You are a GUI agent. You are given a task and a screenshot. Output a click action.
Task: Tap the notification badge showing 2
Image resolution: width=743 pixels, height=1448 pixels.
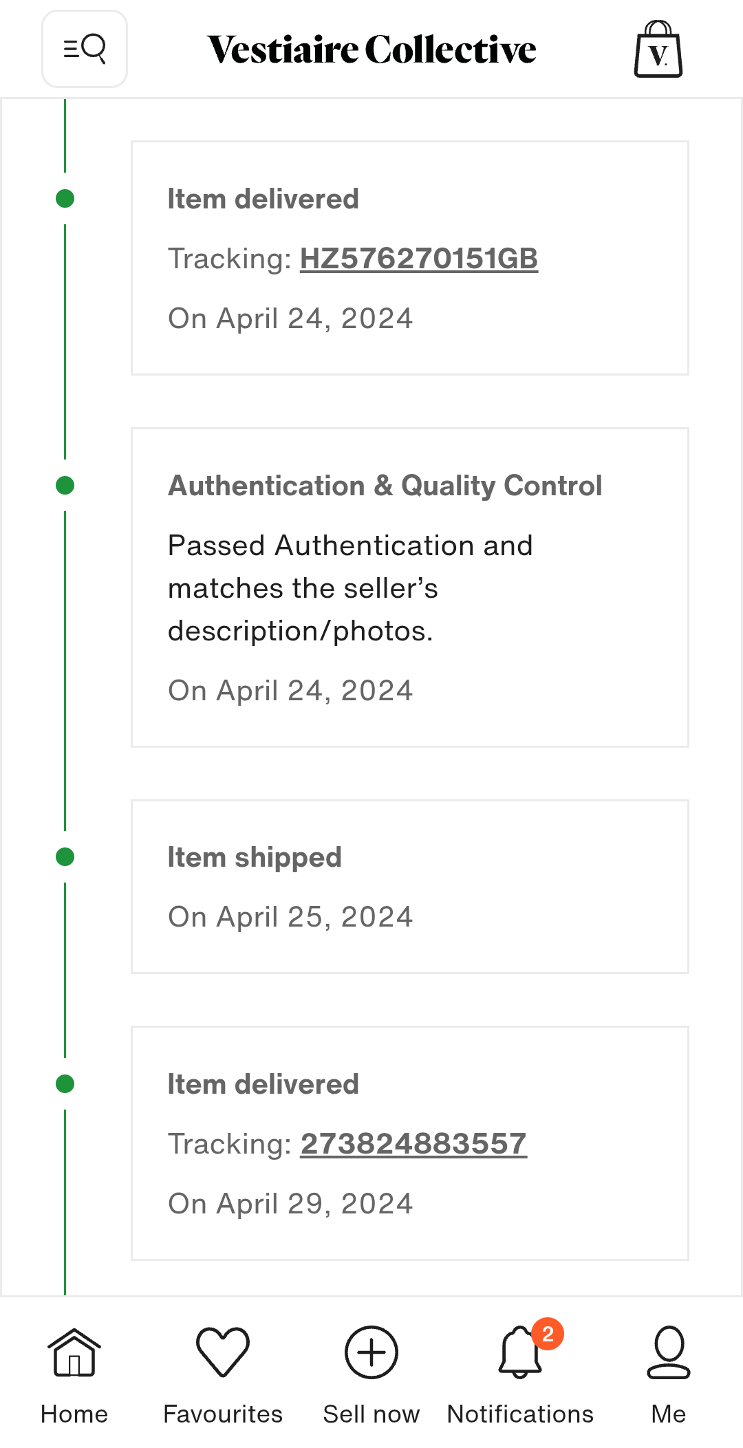[548, 1334]
